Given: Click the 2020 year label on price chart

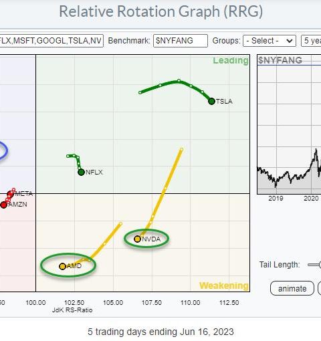Looking at the screenshot, I should tap(311, 199).
